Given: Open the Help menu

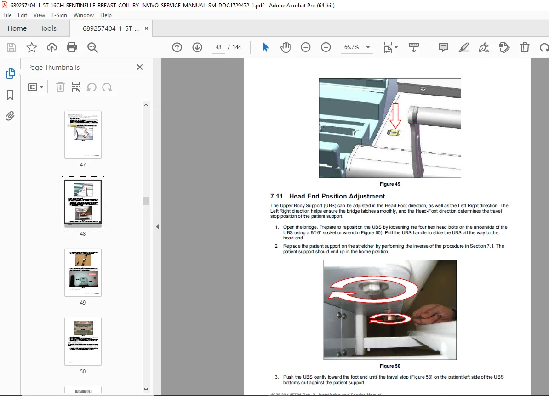Looking at the screenshot, I should (x=106, y=15).
